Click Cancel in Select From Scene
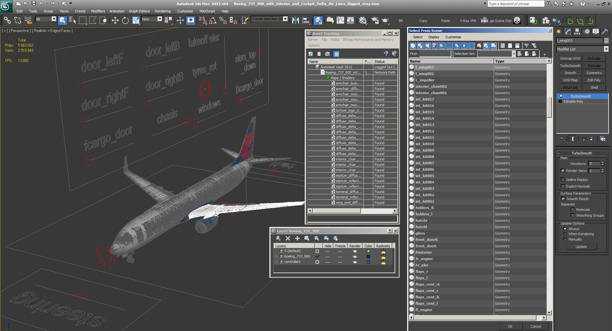 pos(536,326)
